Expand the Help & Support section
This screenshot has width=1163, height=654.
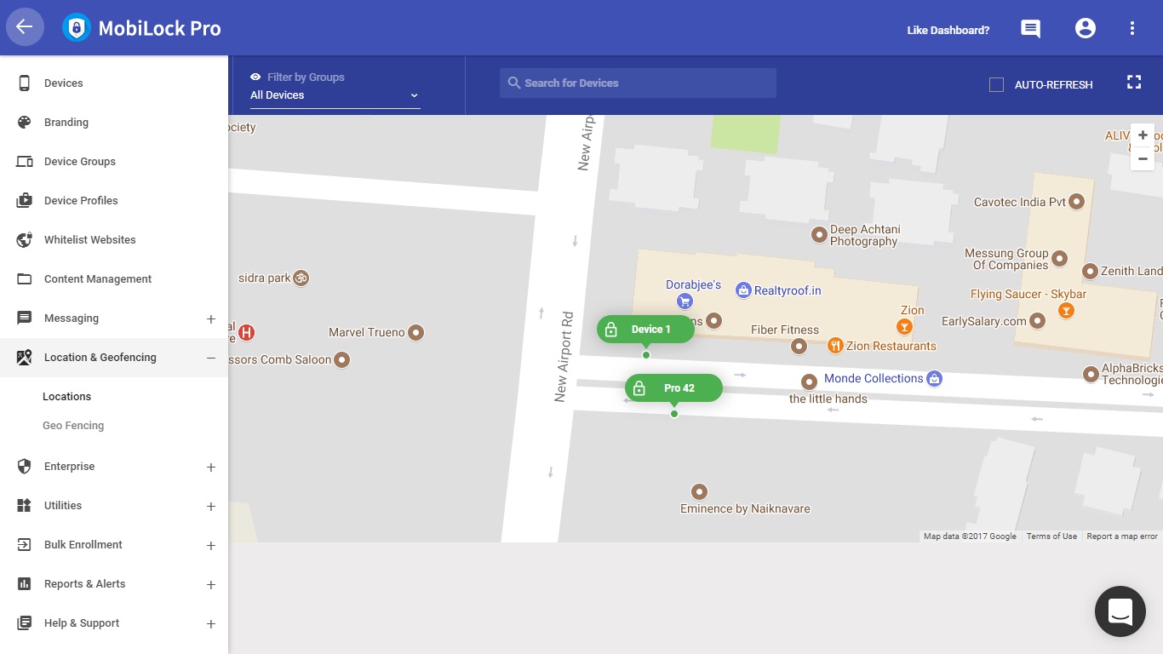[211, 623]
